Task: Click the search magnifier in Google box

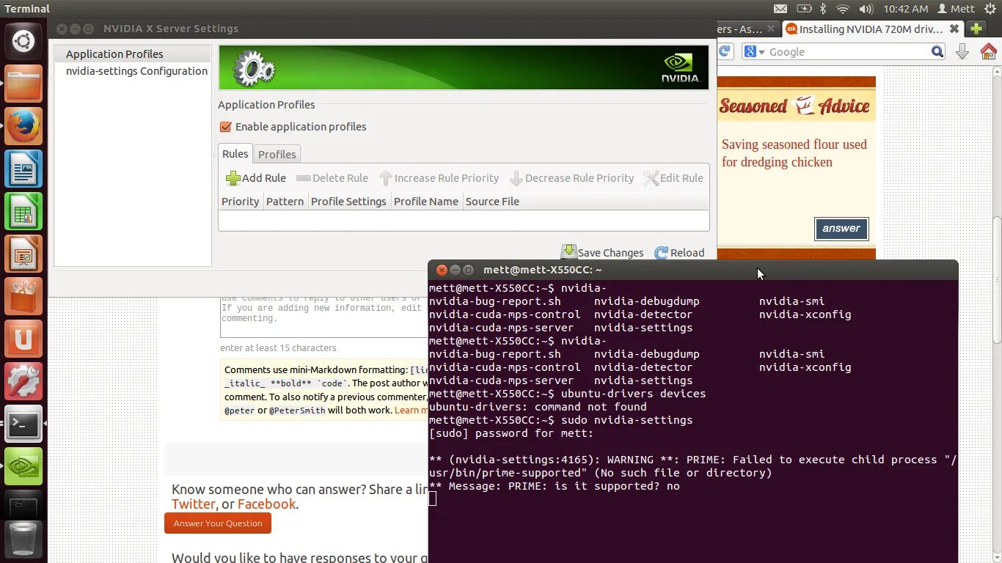Action: click(x=937, y=51)
